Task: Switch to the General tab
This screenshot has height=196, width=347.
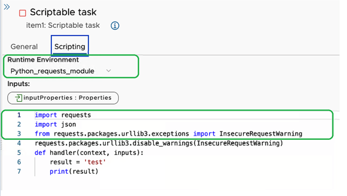Action: pyautogui.click(x=24, y=46)
